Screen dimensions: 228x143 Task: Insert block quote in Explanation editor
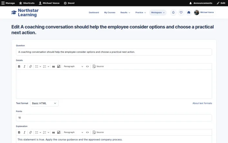(53, 132)
